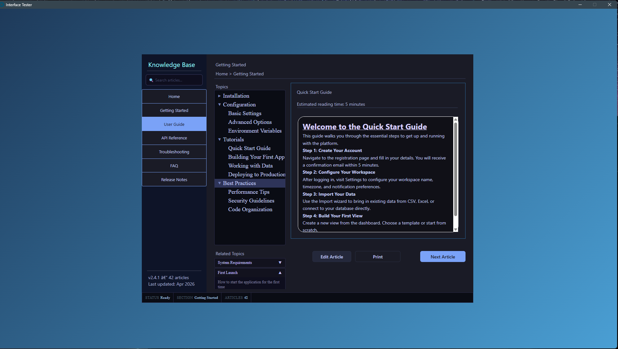
Task: Close the Interface Tester window
Action: 610,5
